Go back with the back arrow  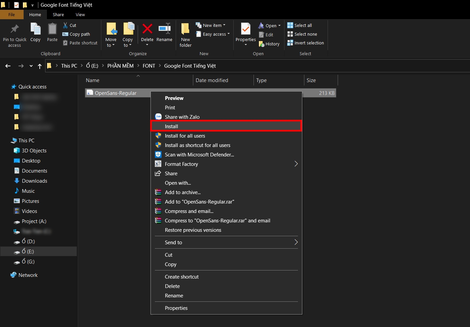tap(8, 66)
